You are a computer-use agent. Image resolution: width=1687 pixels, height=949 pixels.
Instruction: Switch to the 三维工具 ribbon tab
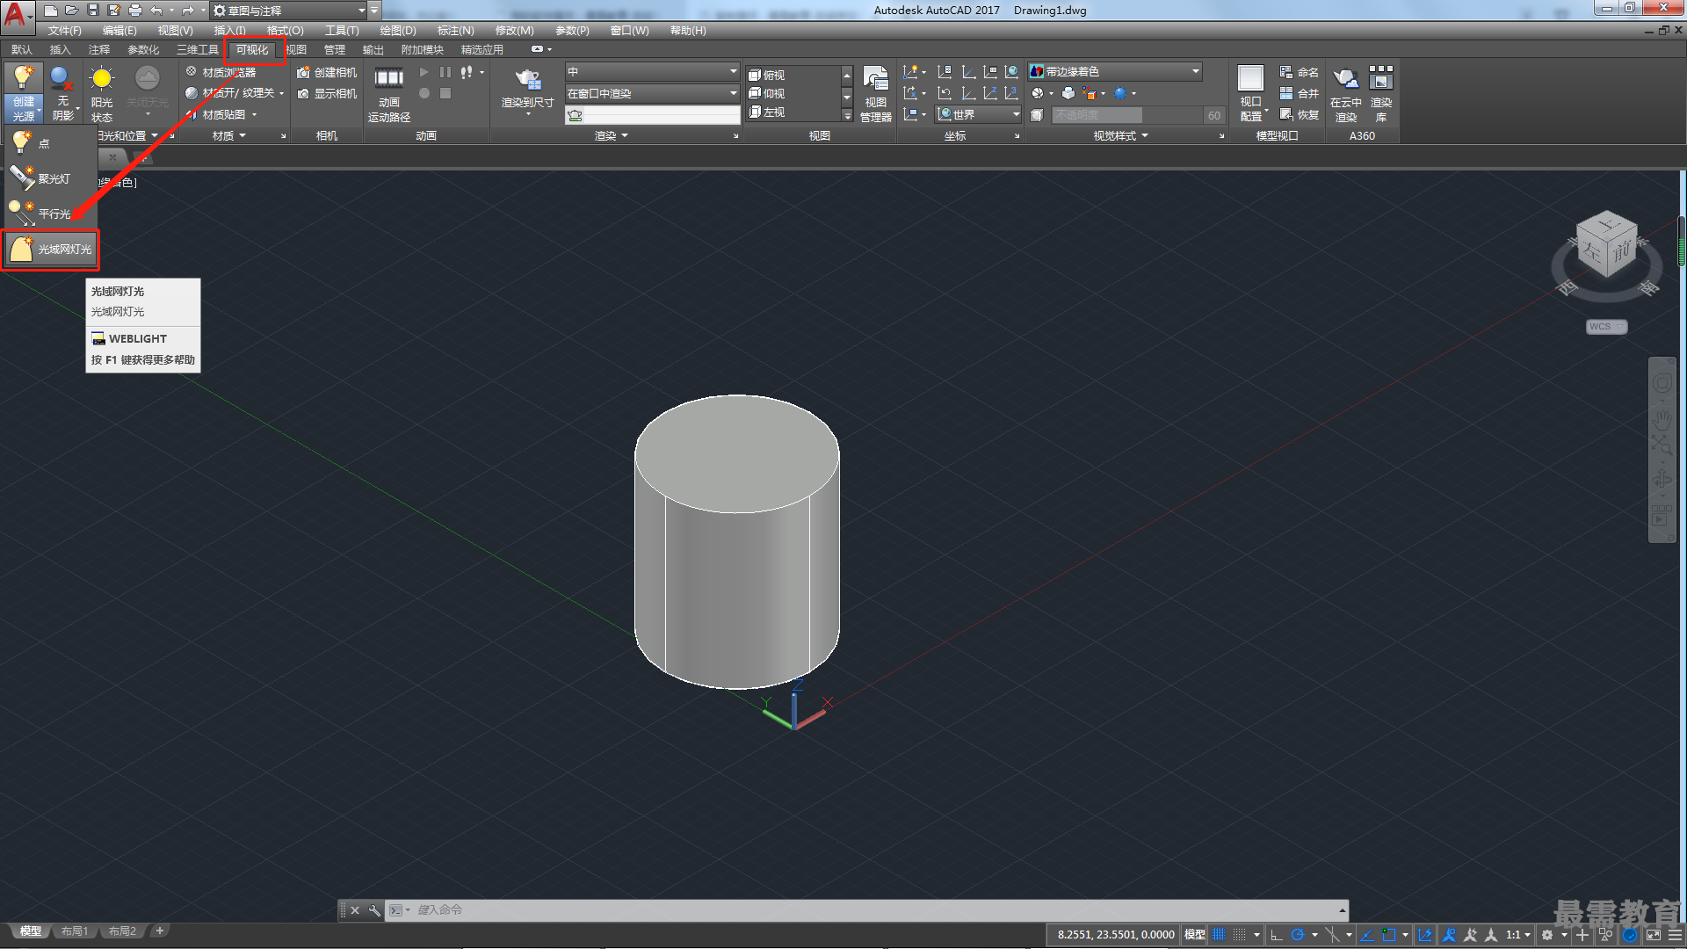197,50
